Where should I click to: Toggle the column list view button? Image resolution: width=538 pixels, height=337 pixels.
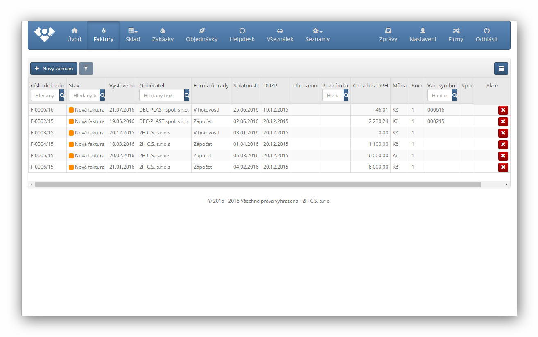click(501, 69)
